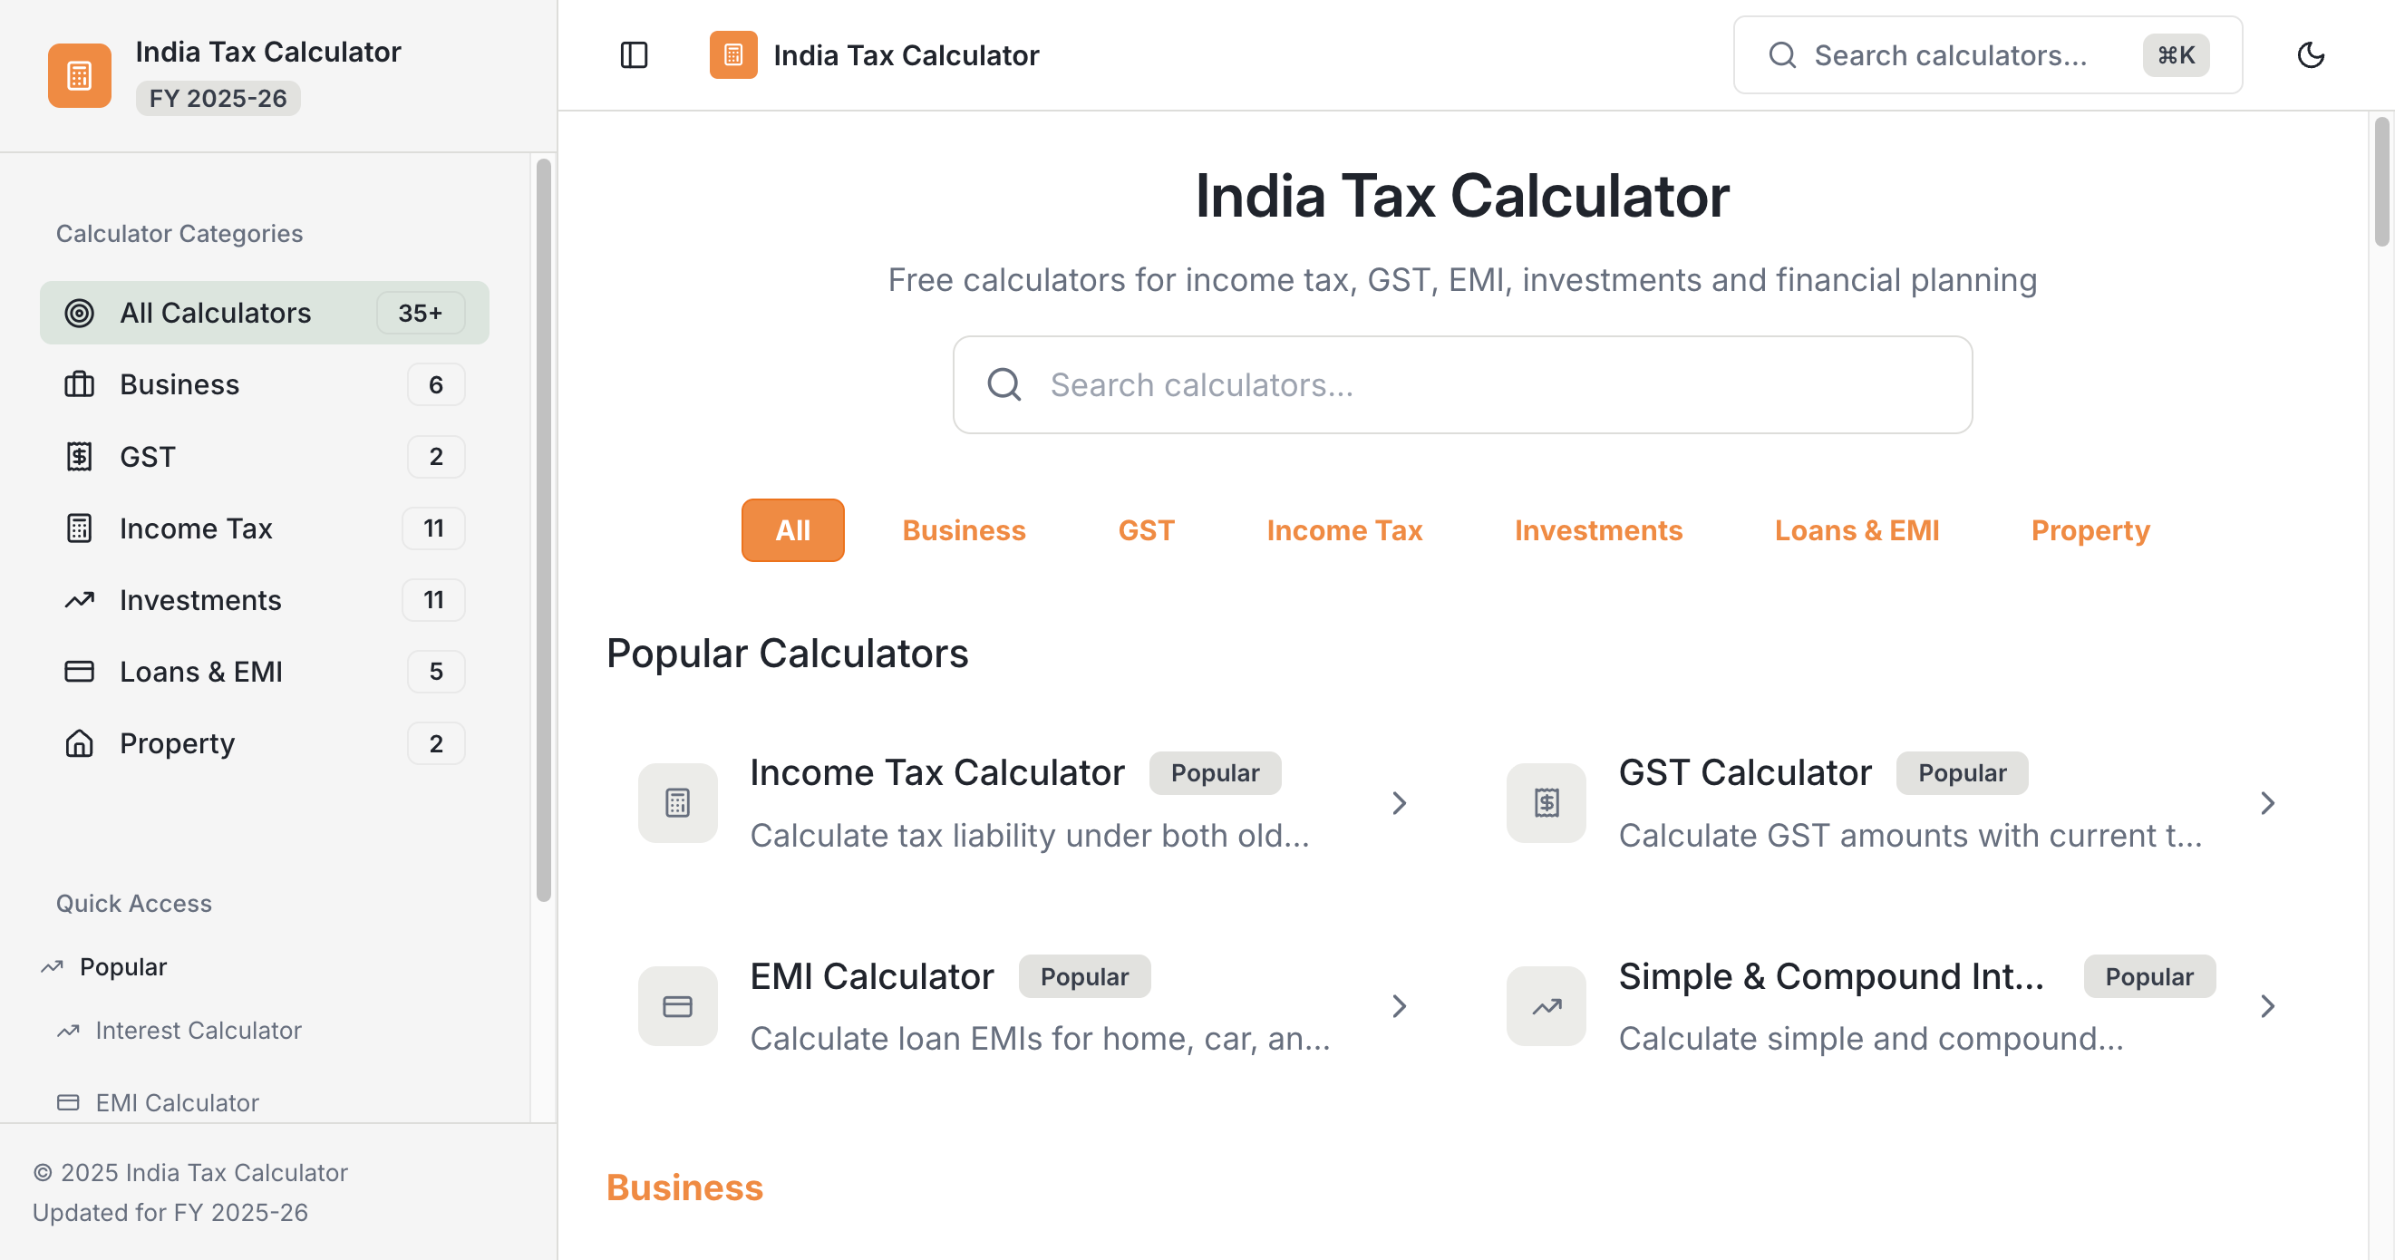Switch to the Investments filter tab
The width and height of the screenshot is (2395, 1260).
point(1598,530)
